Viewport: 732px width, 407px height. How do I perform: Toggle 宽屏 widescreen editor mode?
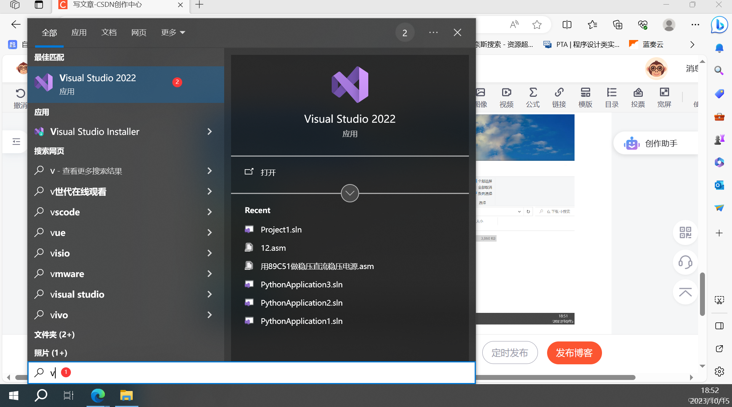point(664,98)
